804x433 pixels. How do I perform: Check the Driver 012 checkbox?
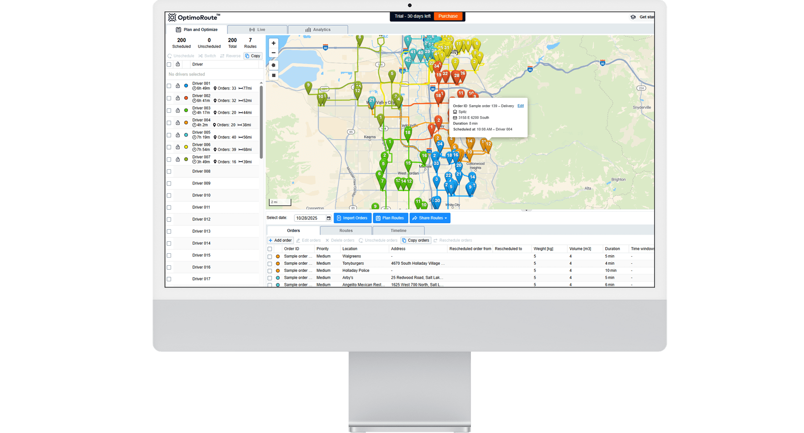point(169,219)
